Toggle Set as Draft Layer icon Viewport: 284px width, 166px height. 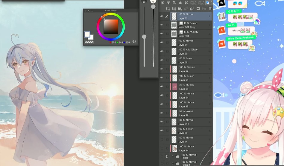[x=174, y=3]
